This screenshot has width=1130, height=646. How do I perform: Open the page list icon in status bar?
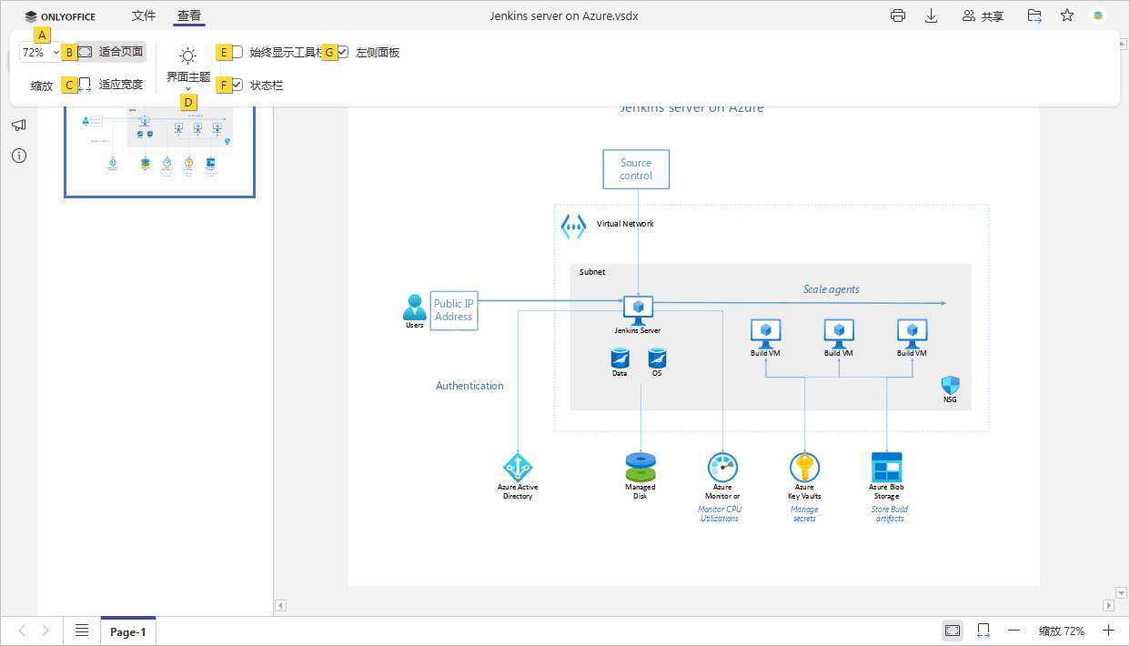point(82,631)
